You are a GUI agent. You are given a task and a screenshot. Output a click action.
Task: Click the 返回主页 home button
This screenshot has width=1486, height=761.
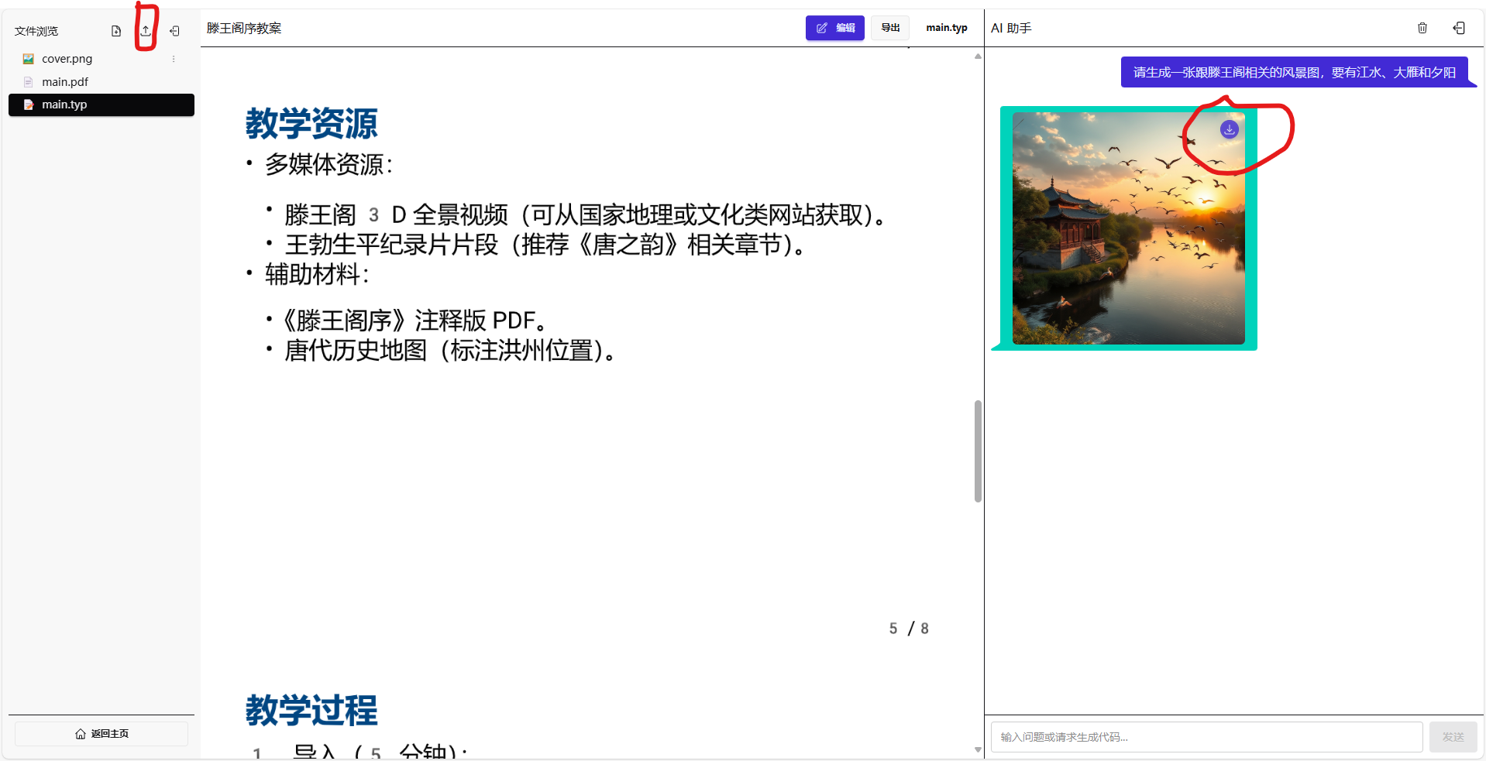pyautogui.click(x=101, y=733)
